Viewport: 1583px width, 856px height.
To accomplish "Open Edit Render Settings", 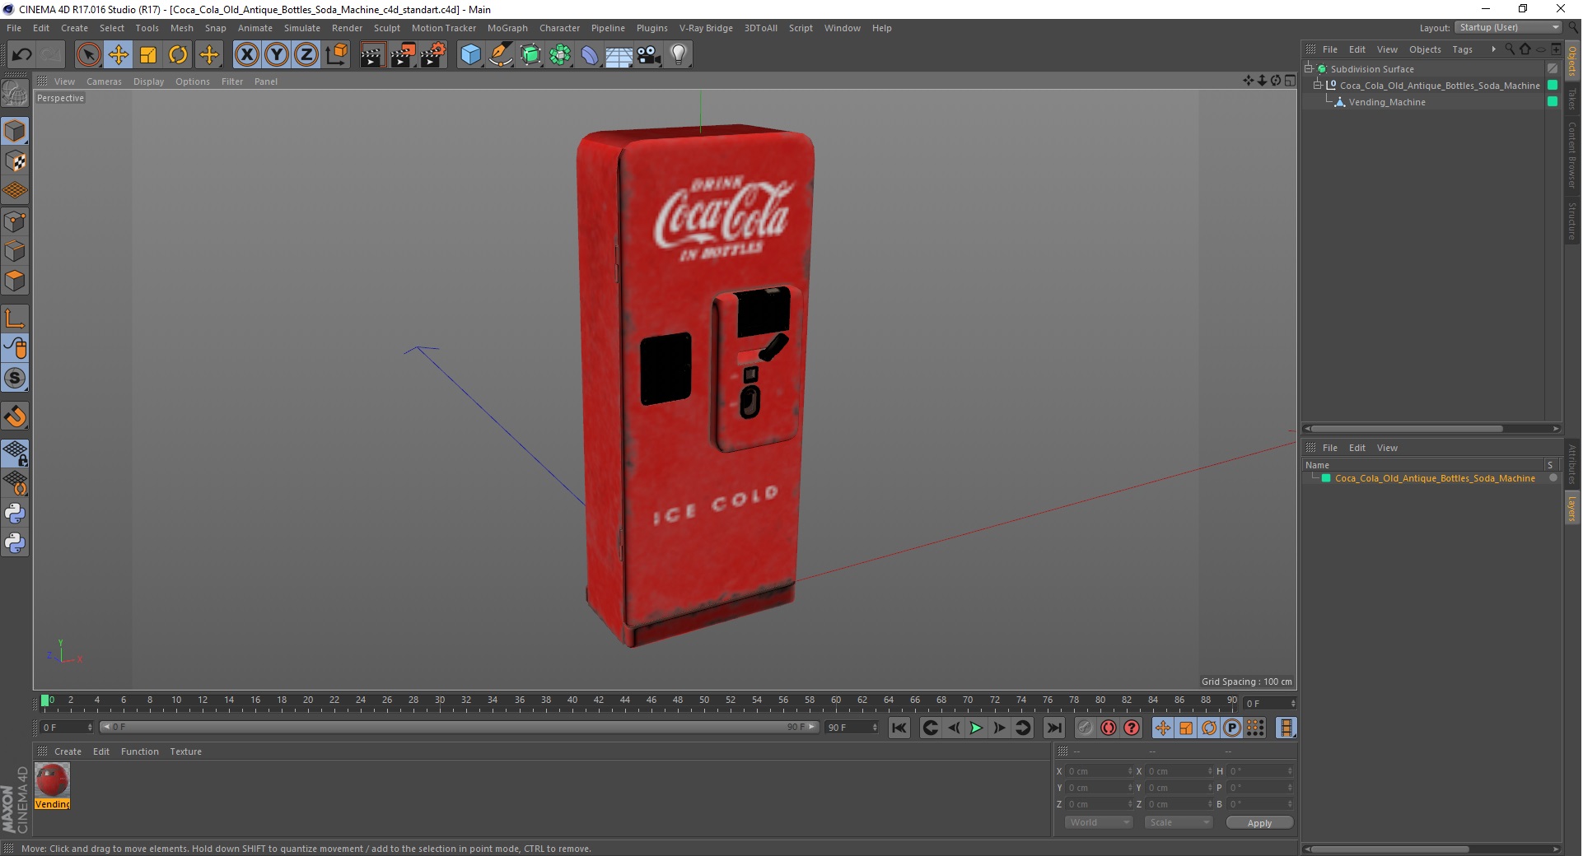I will point(433,55).
